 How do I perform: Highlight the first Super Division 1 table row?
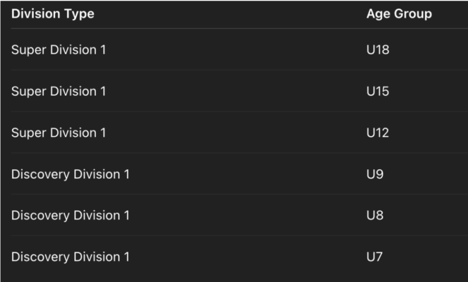pyautogui.click(x=233, y=50)
